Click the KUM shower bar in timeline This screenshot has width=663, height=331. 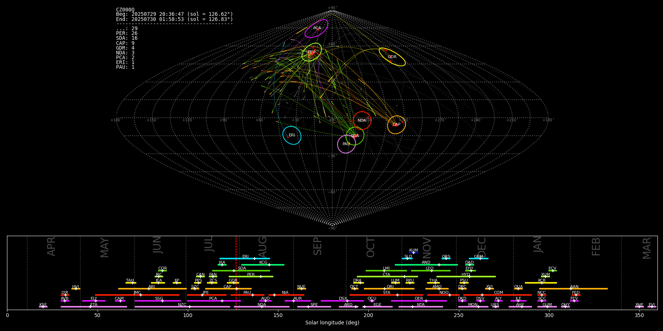pyautogui.click(x=414, y=253)
